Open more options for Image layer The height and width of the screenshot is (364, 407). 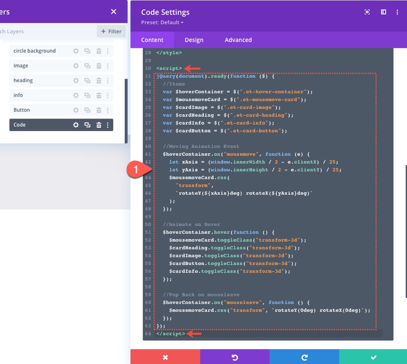tap(108, 66)
